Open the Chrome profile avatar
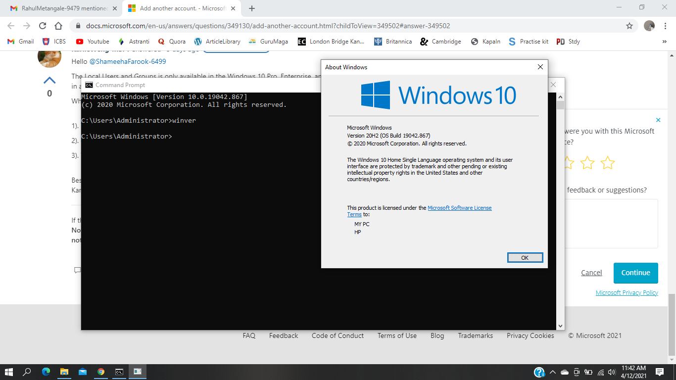The height and width of the screenshot is (380, 676). pos(649,26)
